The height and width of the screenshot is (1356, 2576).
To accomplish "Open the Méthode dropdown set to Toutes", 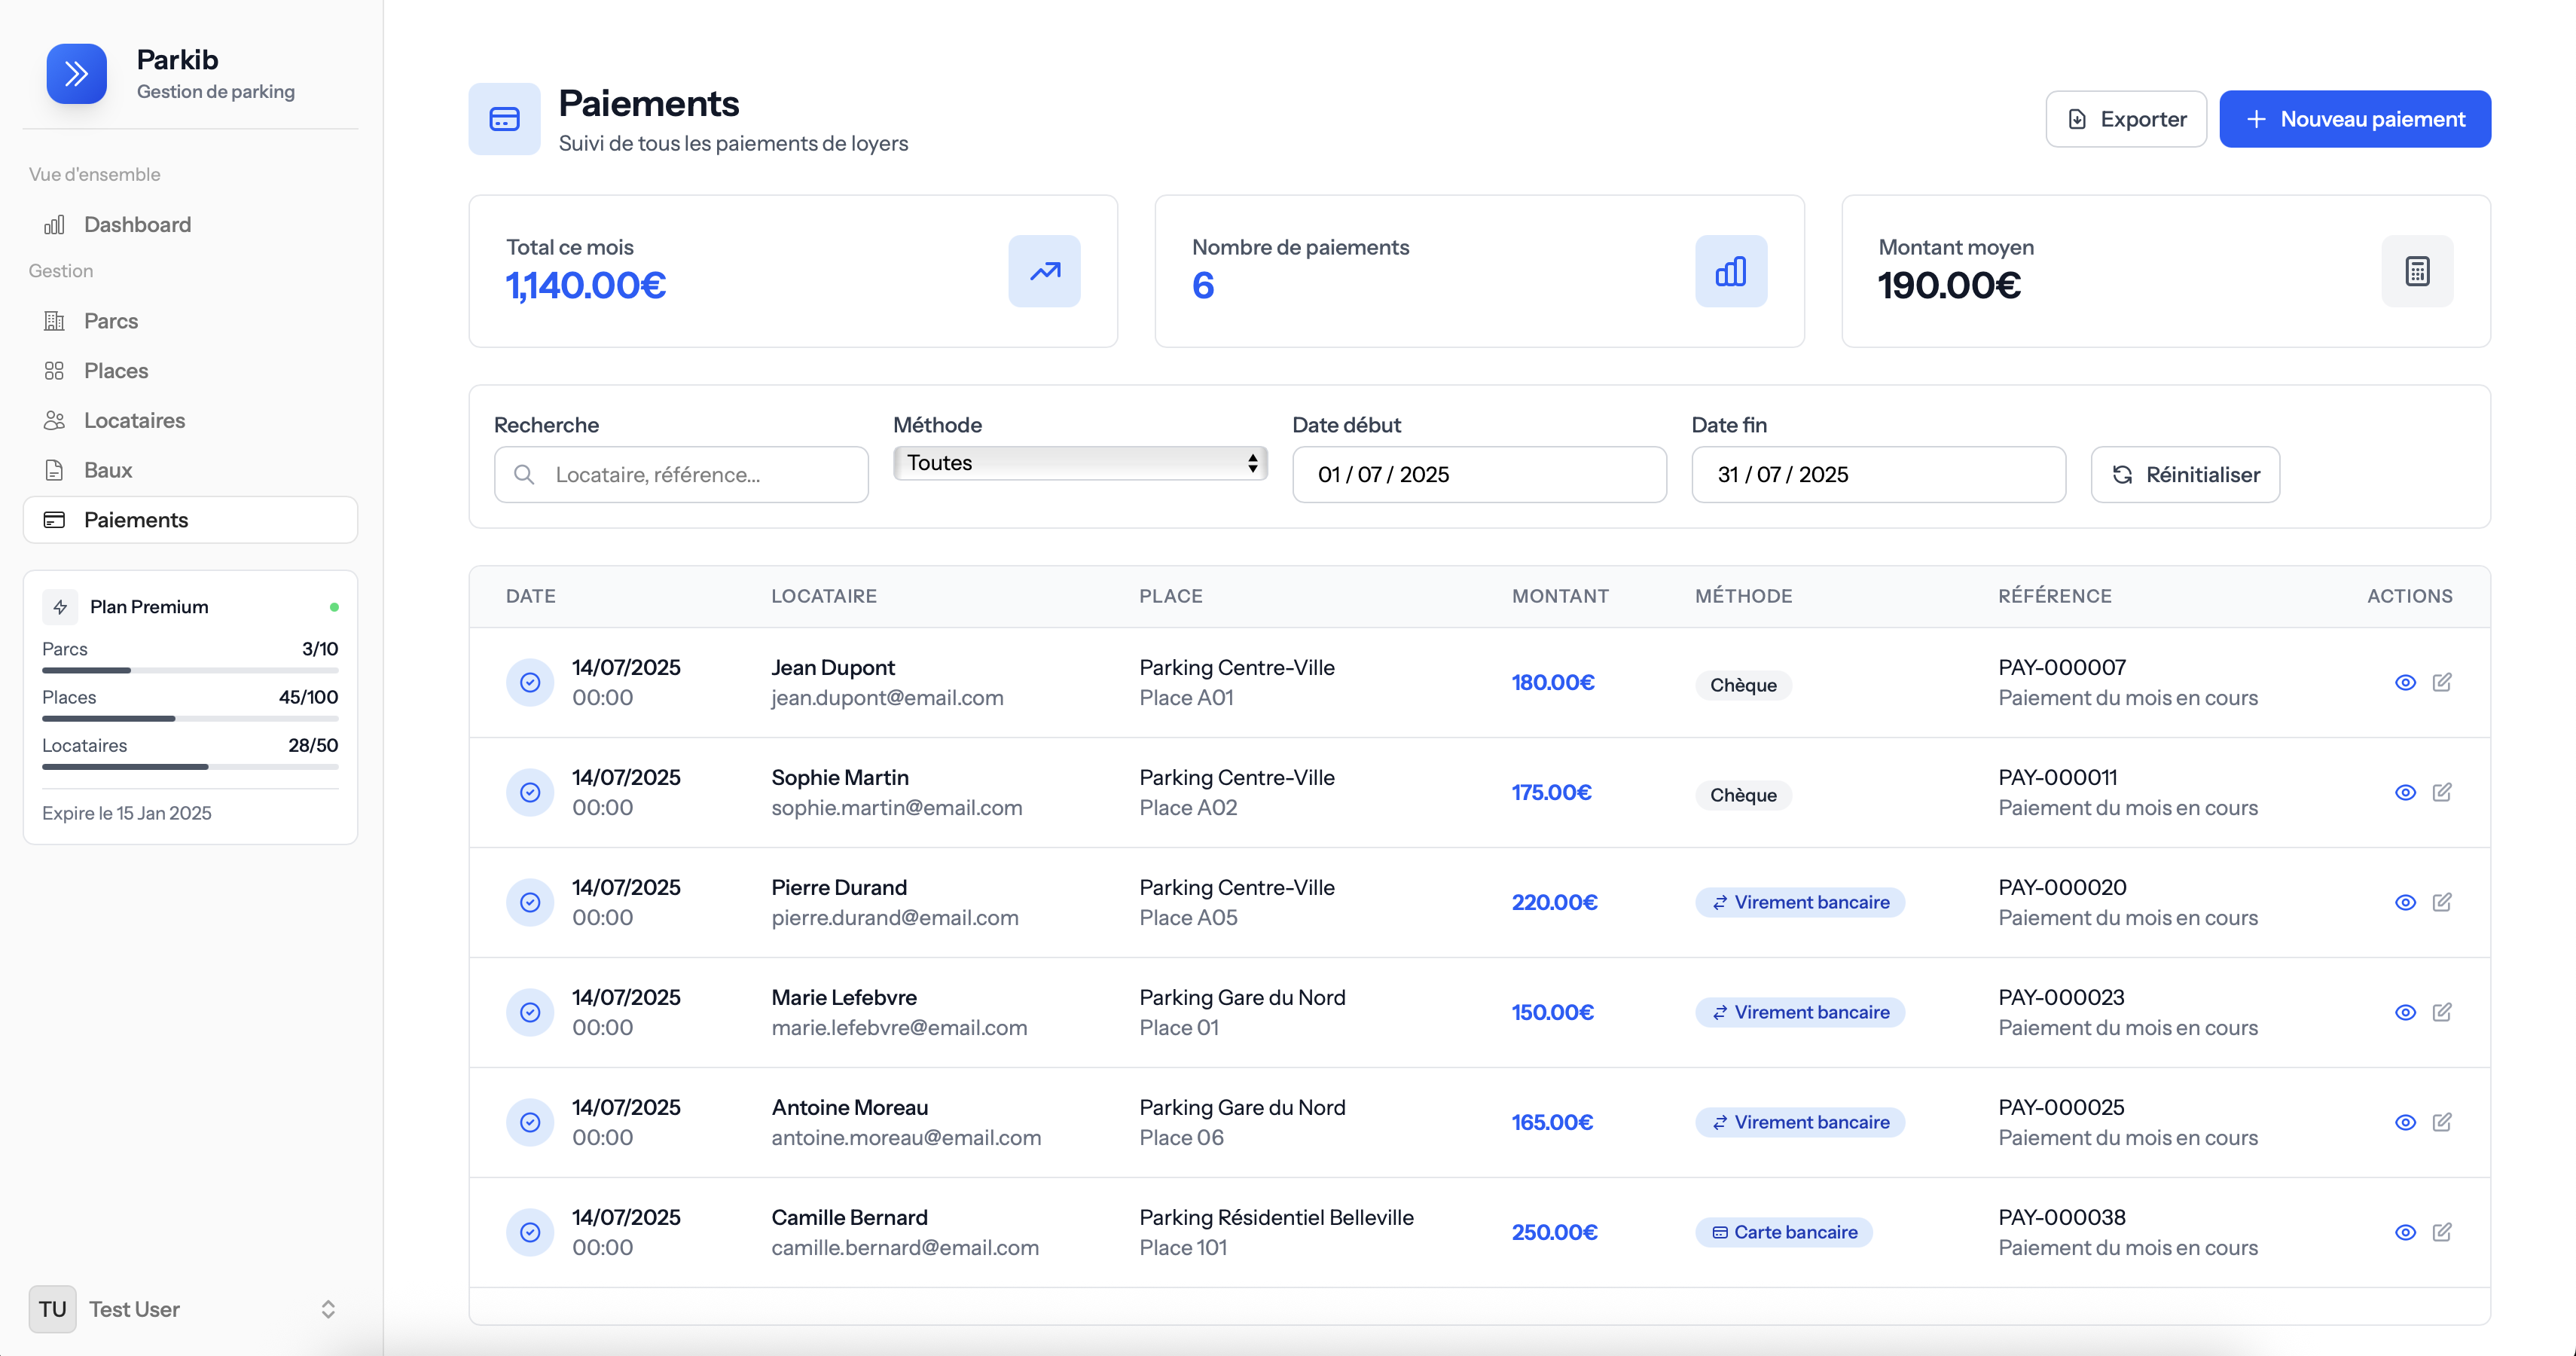I will point(1079,462).
